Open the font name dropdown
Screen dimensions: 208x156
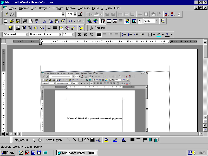coord(60,35)
